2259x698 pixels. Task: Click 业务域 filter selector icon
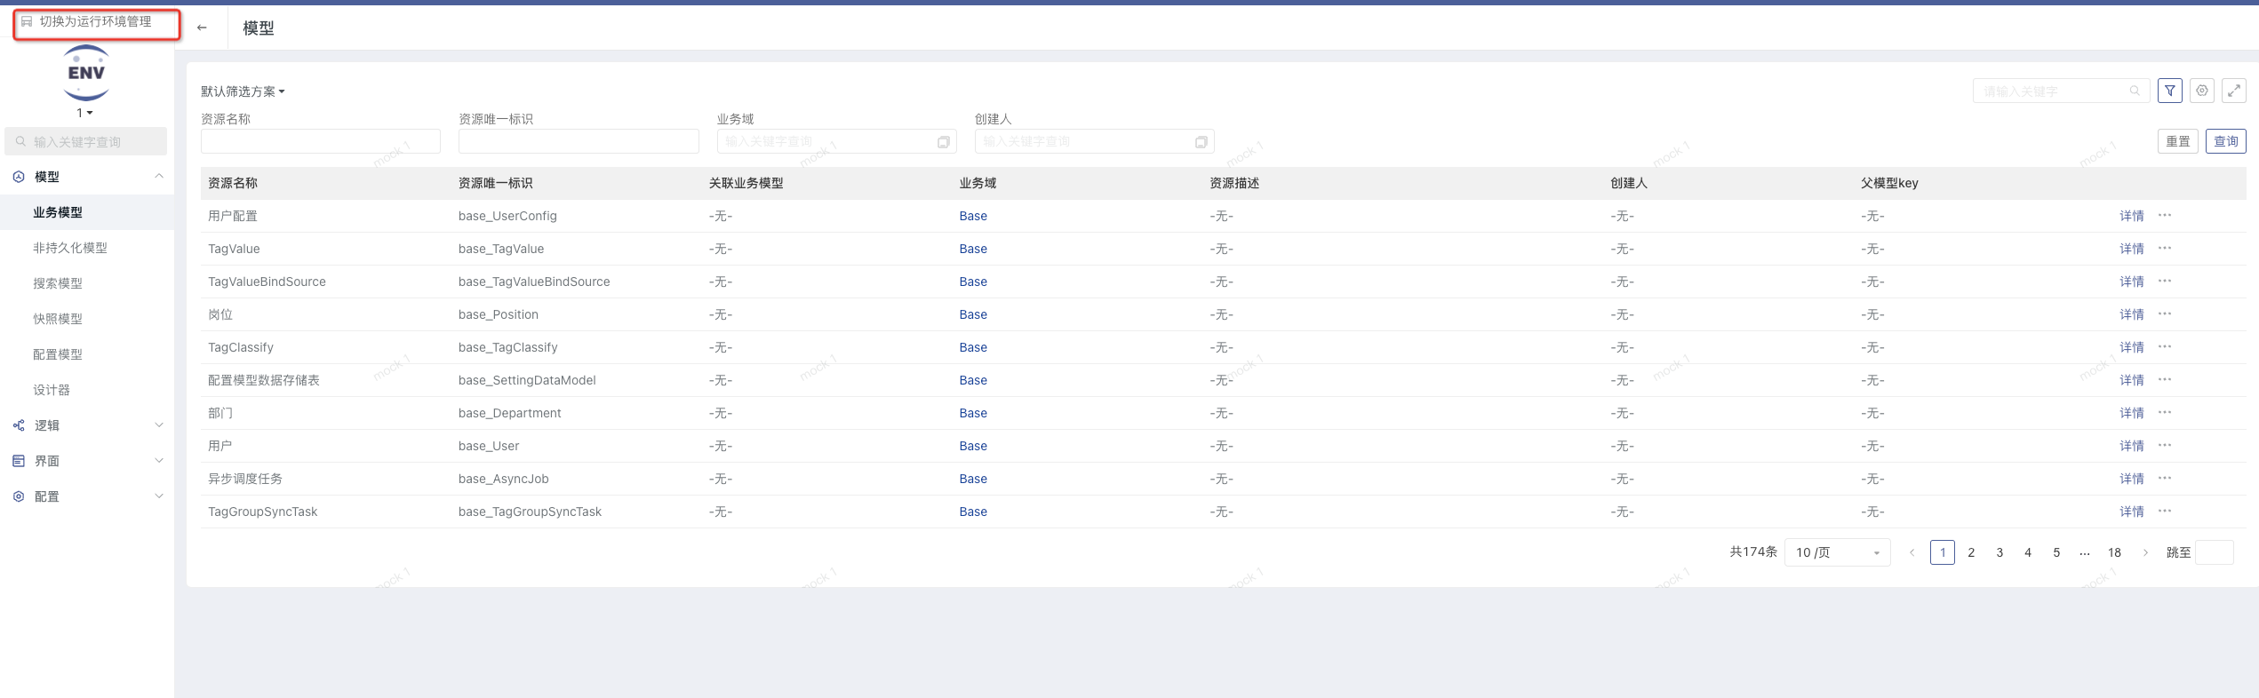tap(943, 142)
